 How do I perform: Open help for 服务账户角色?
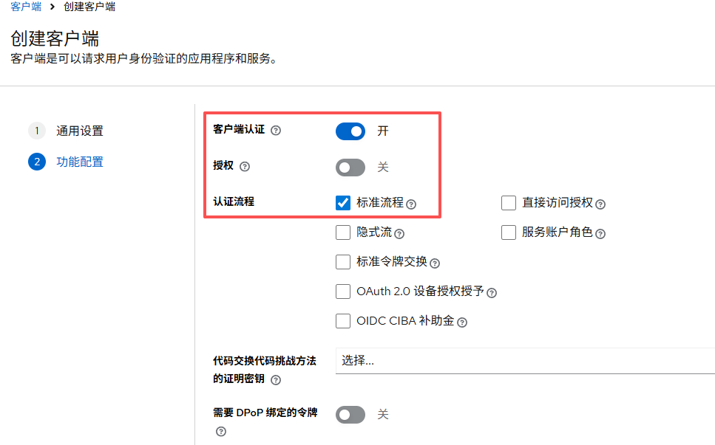[600, 233]
